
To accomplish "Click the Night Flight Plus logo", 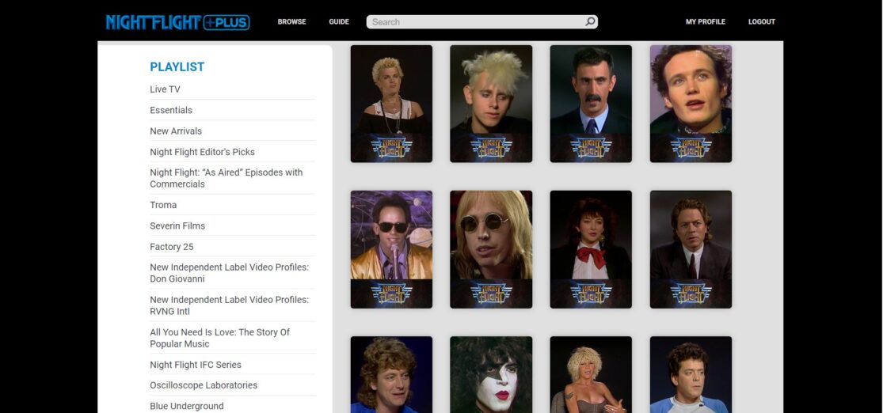I will [x=177, y=22].
